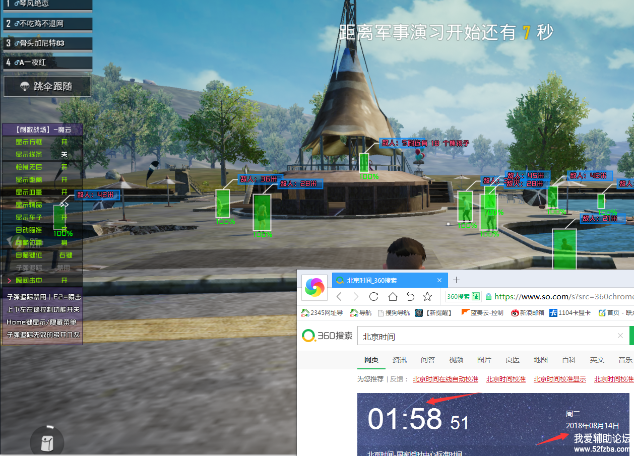
Task: Reload the page with the refresh icon
Action: click(x=373, y=296)
